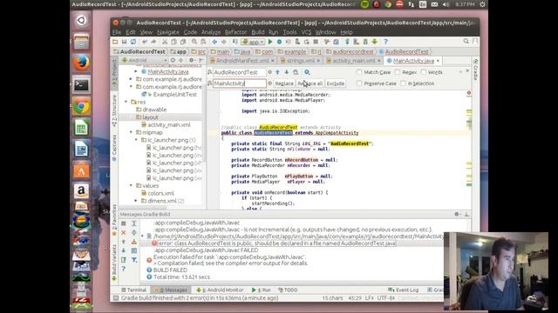Switch to AndroidManifest.xml tab
558x313 pixels.
pyautogui.click(x=242, y=61)
